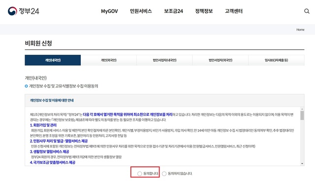Screen dimensions: 315x181
Task: Click the scroll-up arrow of the terms box
Action: [302, 109]
